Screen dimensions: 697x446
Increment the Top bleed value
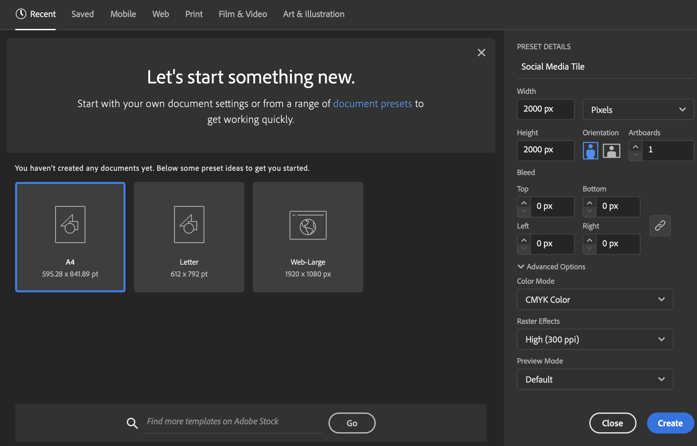click(x=524, y=203)
